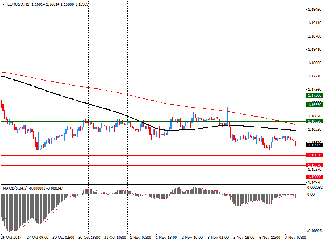This screenshot has height=242, width=323.
Task: Click the 27 Oct 09:00 time axis label
Action: (38, 237)
